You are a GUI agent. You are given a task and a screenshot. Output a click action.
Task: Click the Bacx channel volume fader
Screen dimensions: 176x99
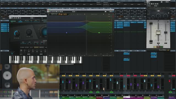pyautogui.click(x=63, y=82)
